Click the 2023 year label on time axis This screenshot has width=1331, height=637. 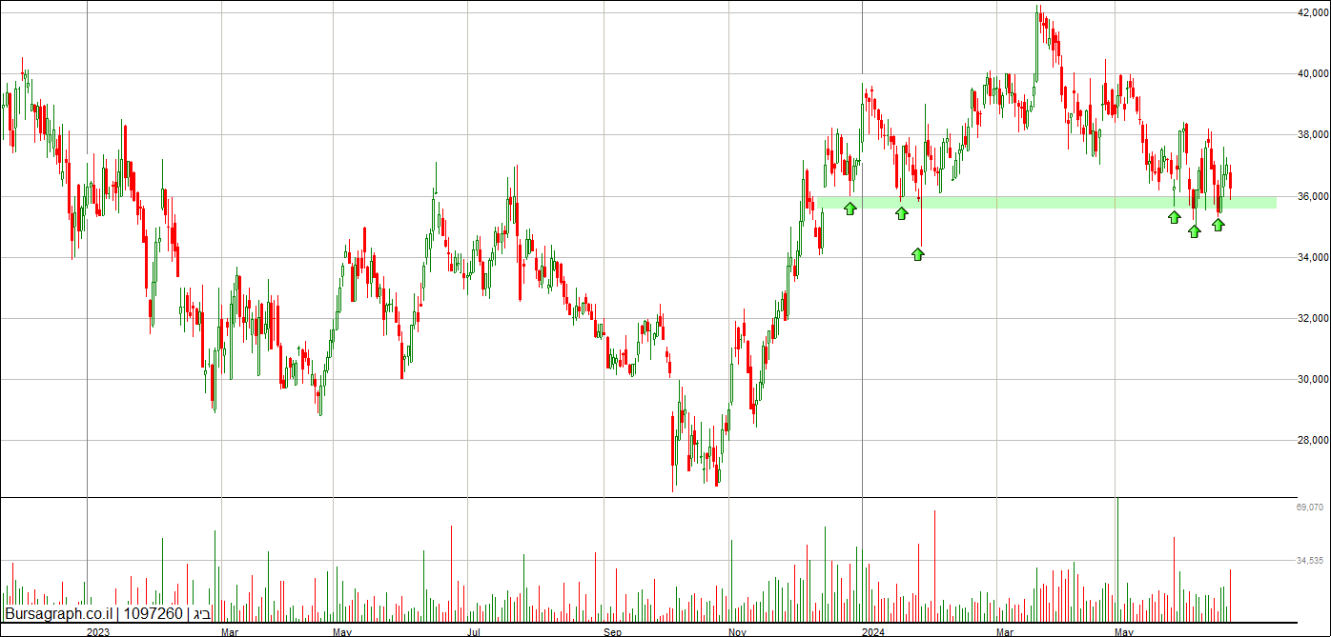click(x=99, y=631)
